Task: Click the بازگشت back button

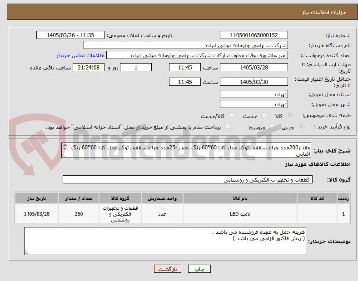Action: pyautogui.click(x=168, y=269)
